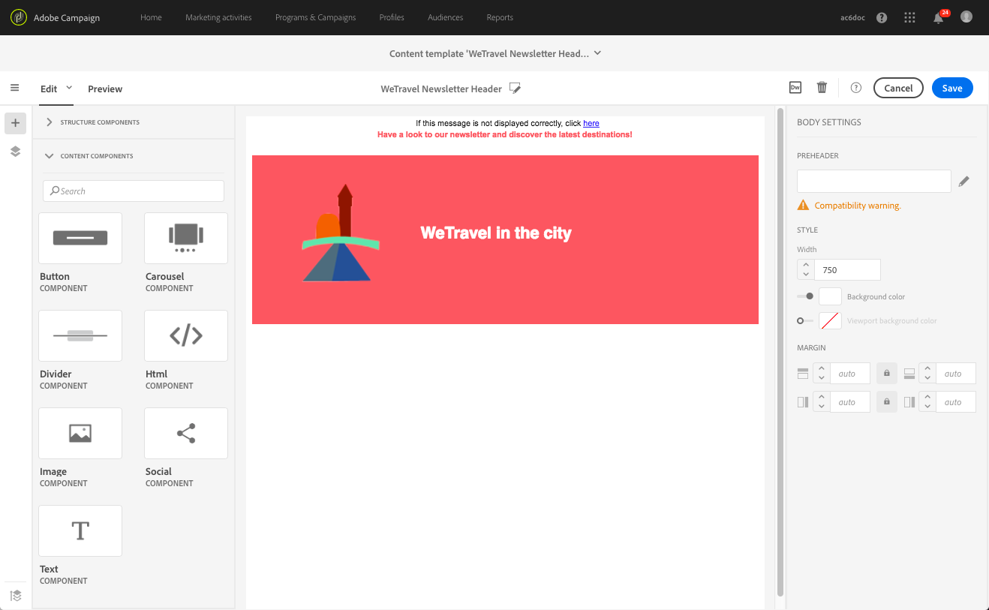
Task: Select the Image component icon
Action: point(80,433)
